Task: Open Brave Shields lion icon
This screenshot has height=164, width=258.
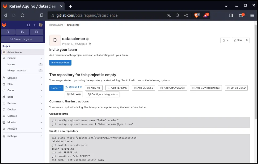Action: [x=197, y=15]
